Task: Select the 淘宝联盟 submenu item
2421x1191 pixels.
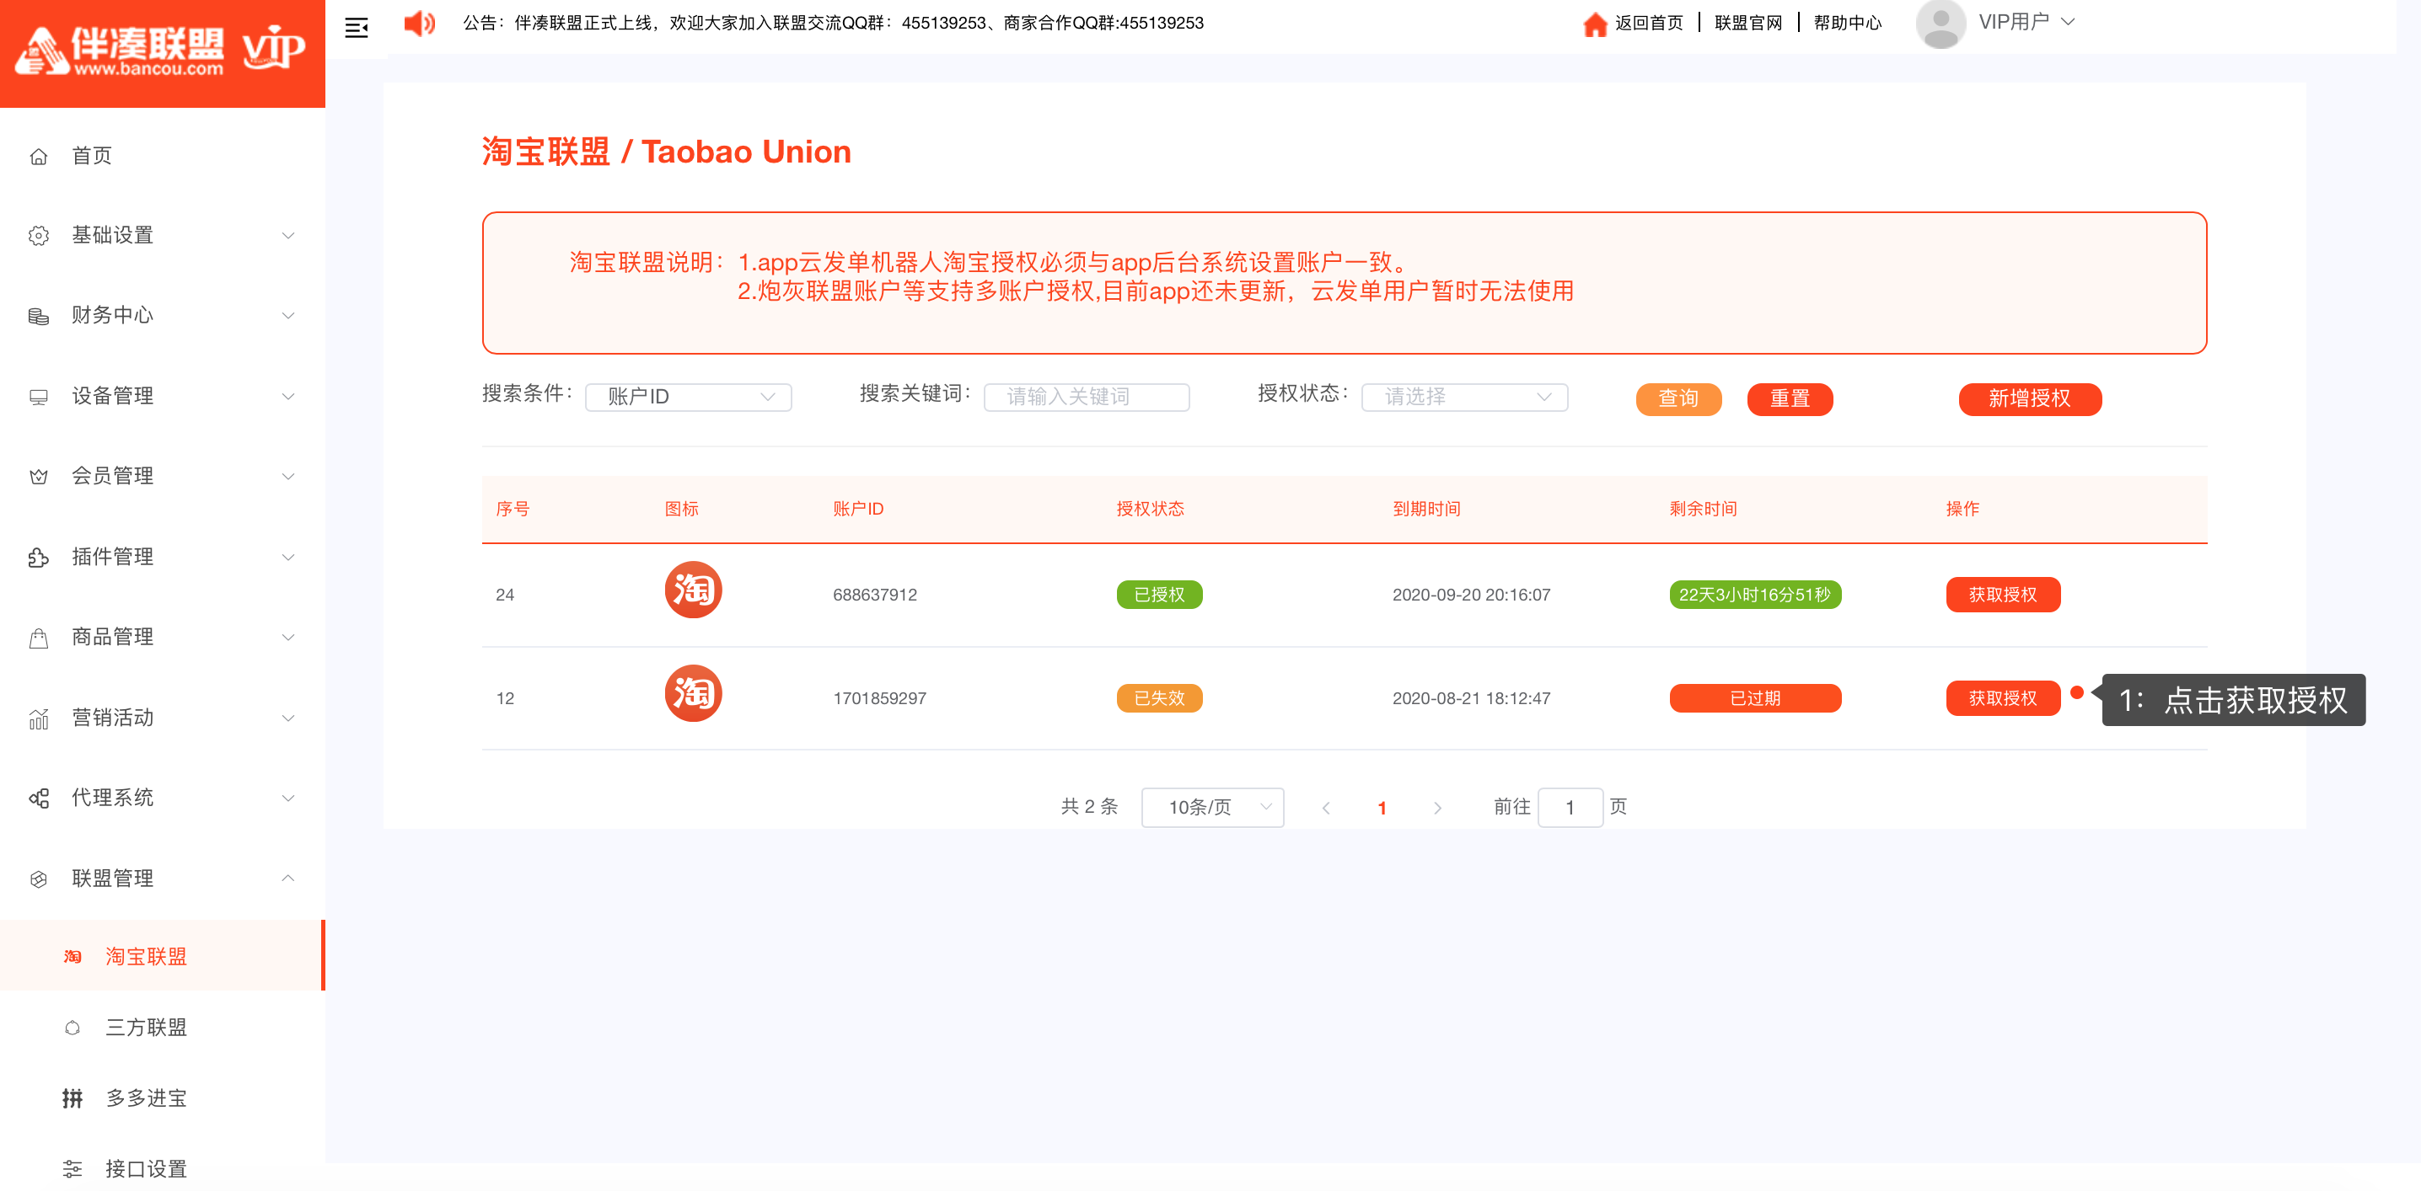Action: point(162,956)
